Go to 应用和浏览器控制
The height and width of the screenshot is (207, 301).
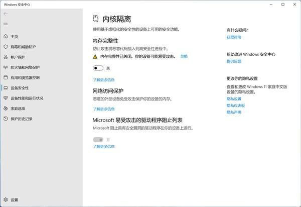pos(25,78)
